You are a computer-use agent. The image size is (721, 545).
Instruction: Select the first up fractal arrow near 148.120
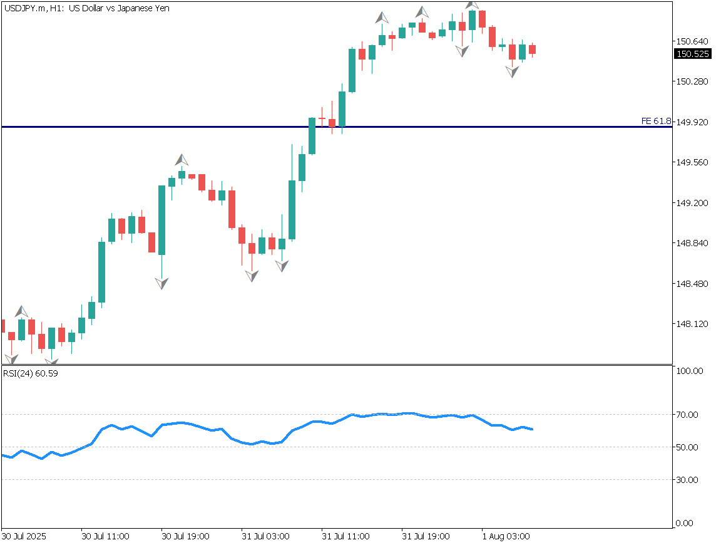pyautogui.click(x=22, y=311)
